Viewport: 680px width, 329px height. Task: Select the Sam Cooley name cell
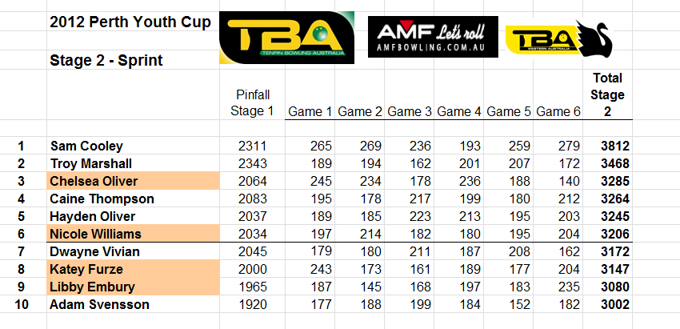[x=86, y=146]
